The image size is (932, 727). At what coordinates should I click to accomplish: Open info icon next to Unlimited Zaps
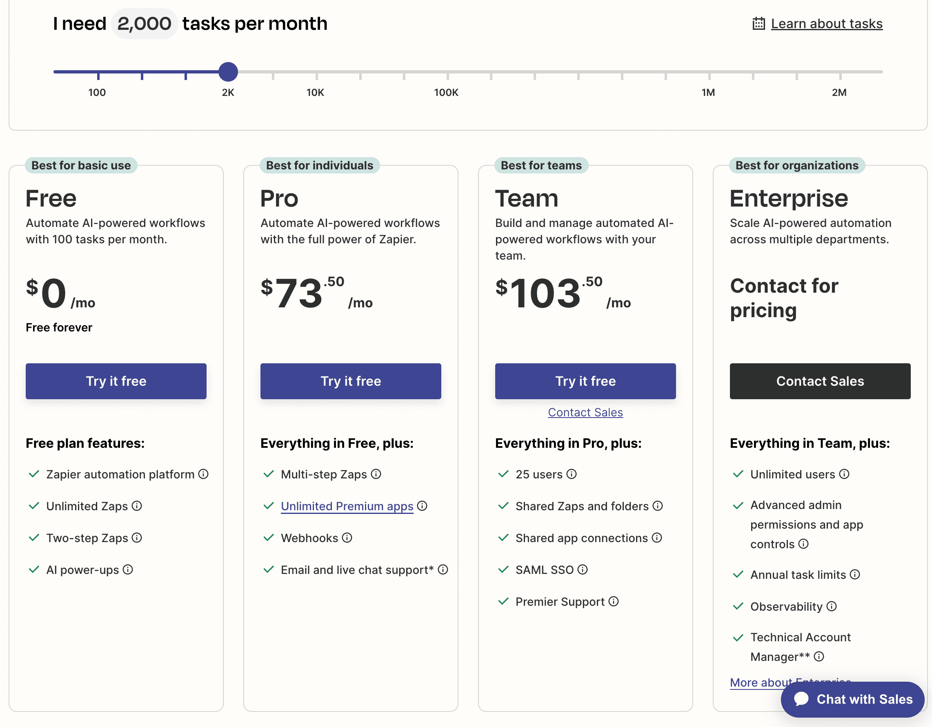click(x=137, y=506)
